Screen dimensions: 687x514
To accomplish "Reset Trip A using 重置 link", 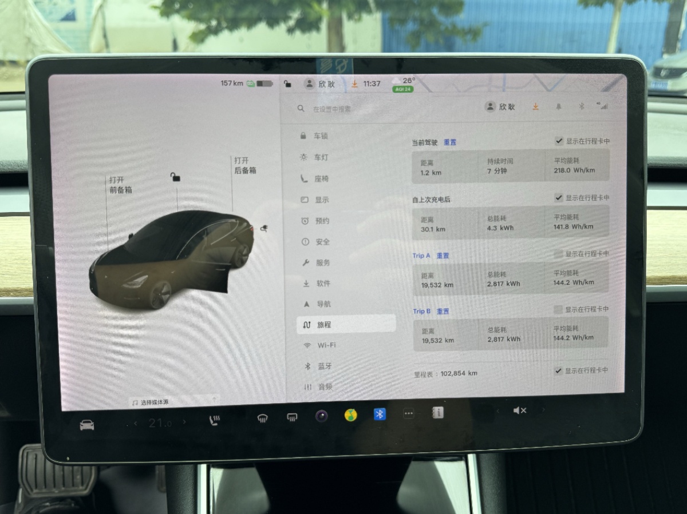I will coord(443,256).
